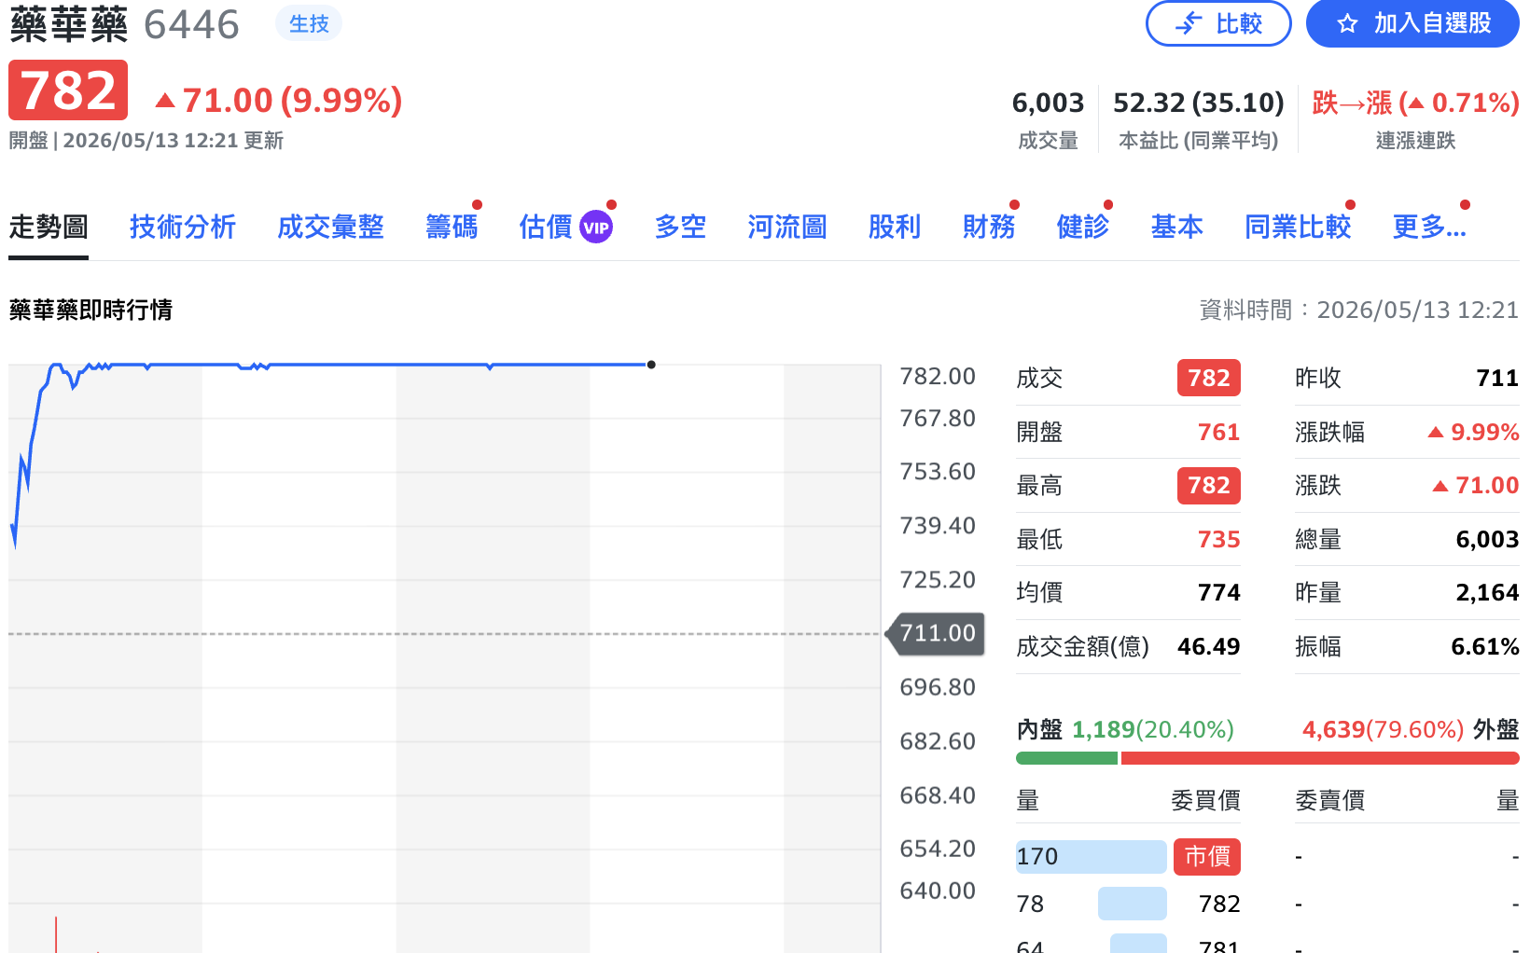The height and width of the screenshot is (953, 1530).
Task: Click the 78 bid volume row
Action: pyautogui.click(x=1128, y=904)
